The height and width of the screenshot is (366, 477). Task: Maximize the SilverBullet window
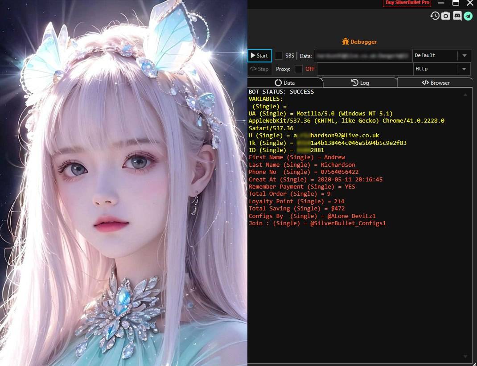tap(456, 3)
